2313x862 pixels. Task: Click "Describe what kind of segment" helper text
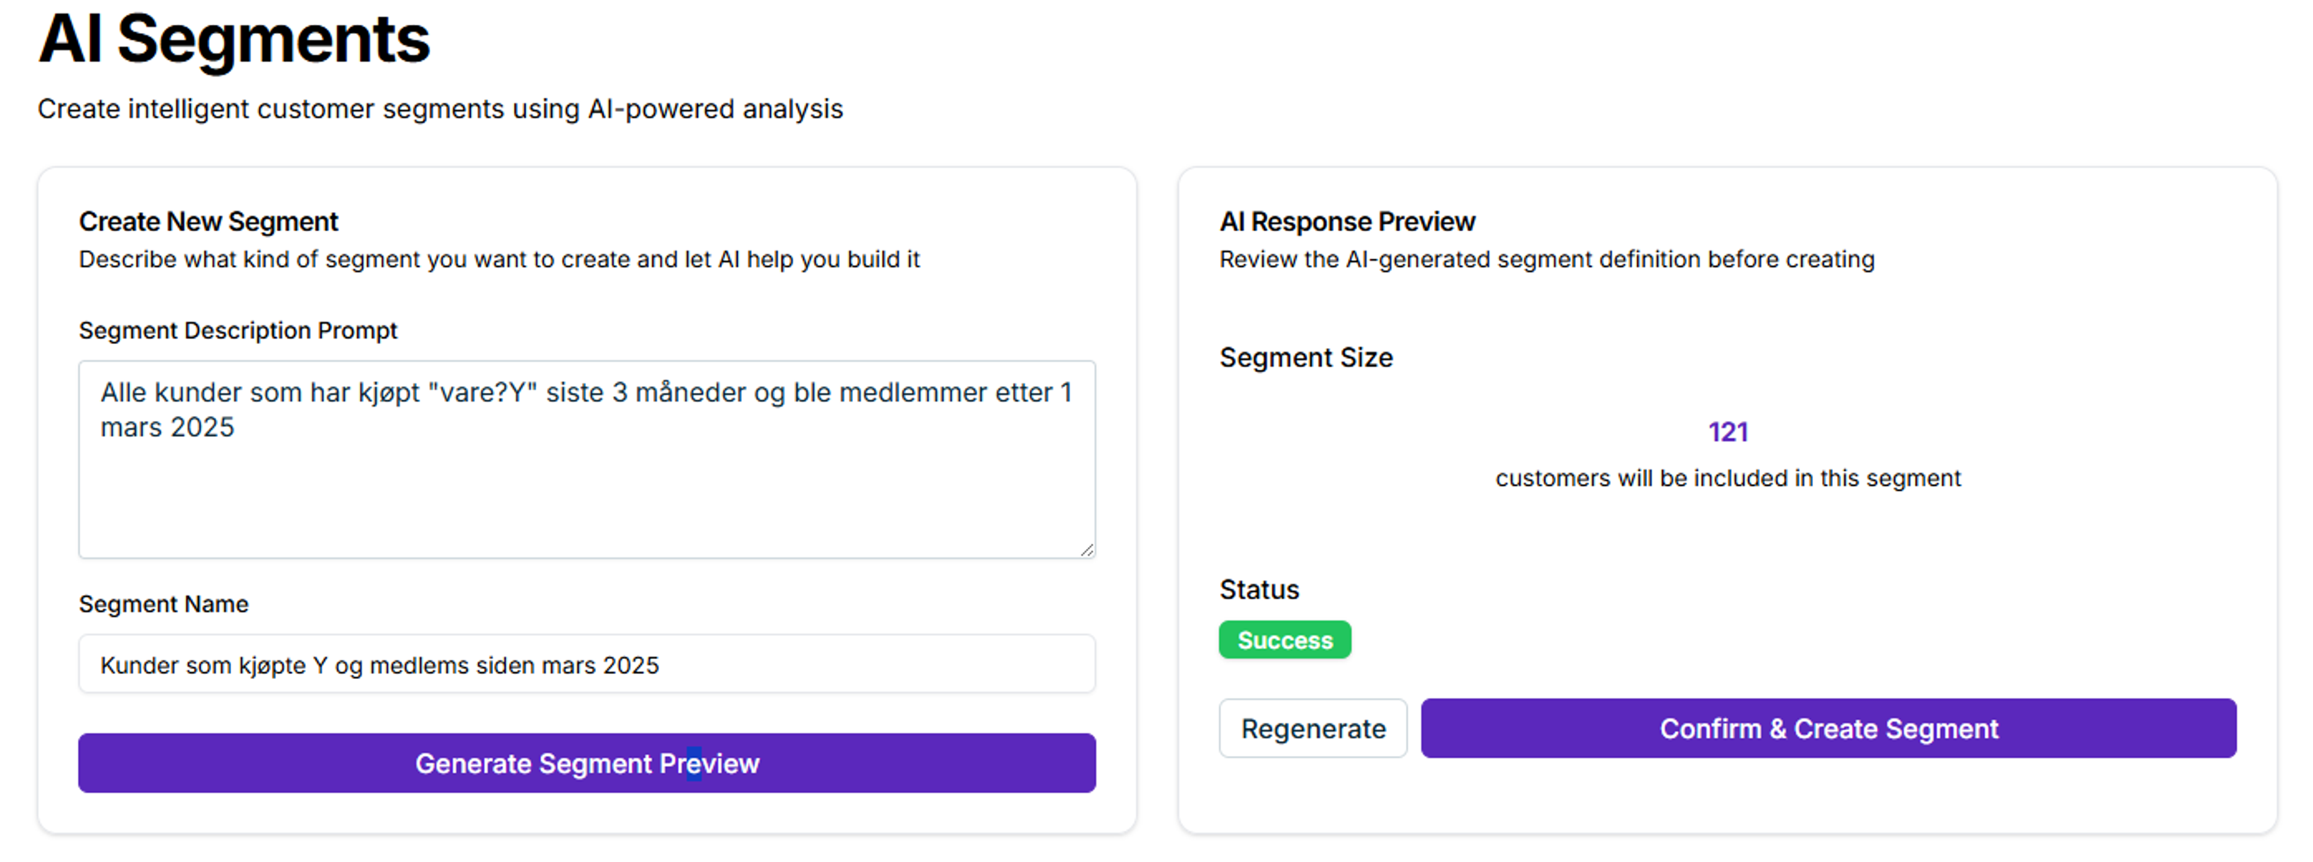[x=499, y=260]
